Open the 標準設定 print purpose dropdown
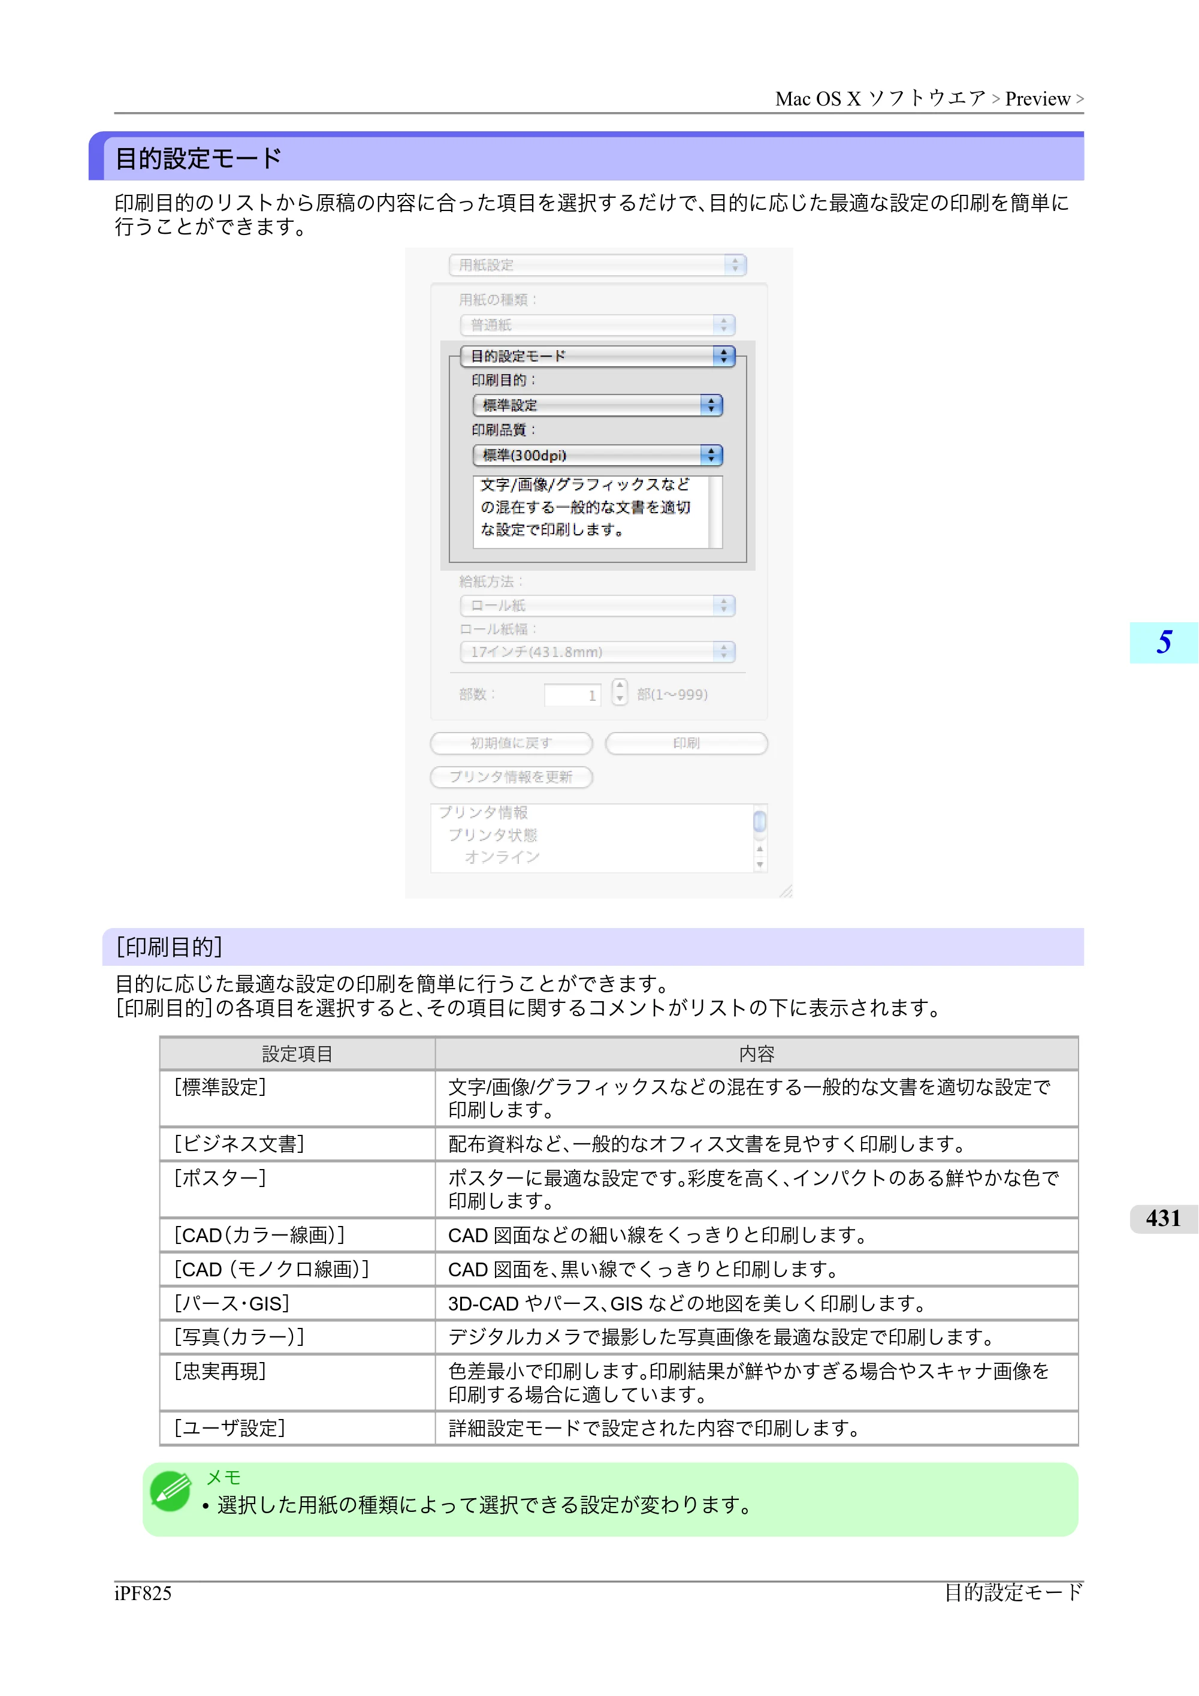 tap(597, 405)
